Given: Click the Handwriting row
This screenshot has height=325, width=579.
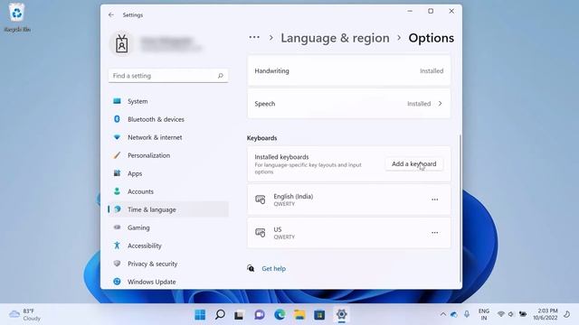Looking at the screenshot, I should 349,70.
